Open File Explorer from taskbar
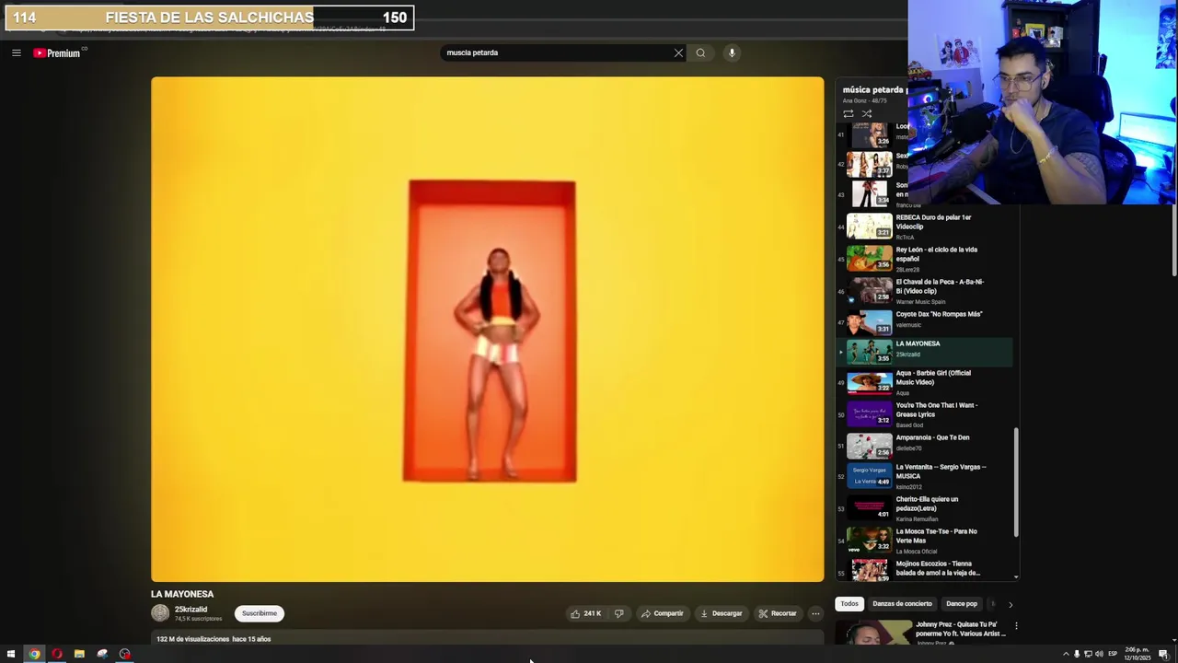Image resolution: width=1178 pixels, height=663 pixels. (x=79, y=654)
